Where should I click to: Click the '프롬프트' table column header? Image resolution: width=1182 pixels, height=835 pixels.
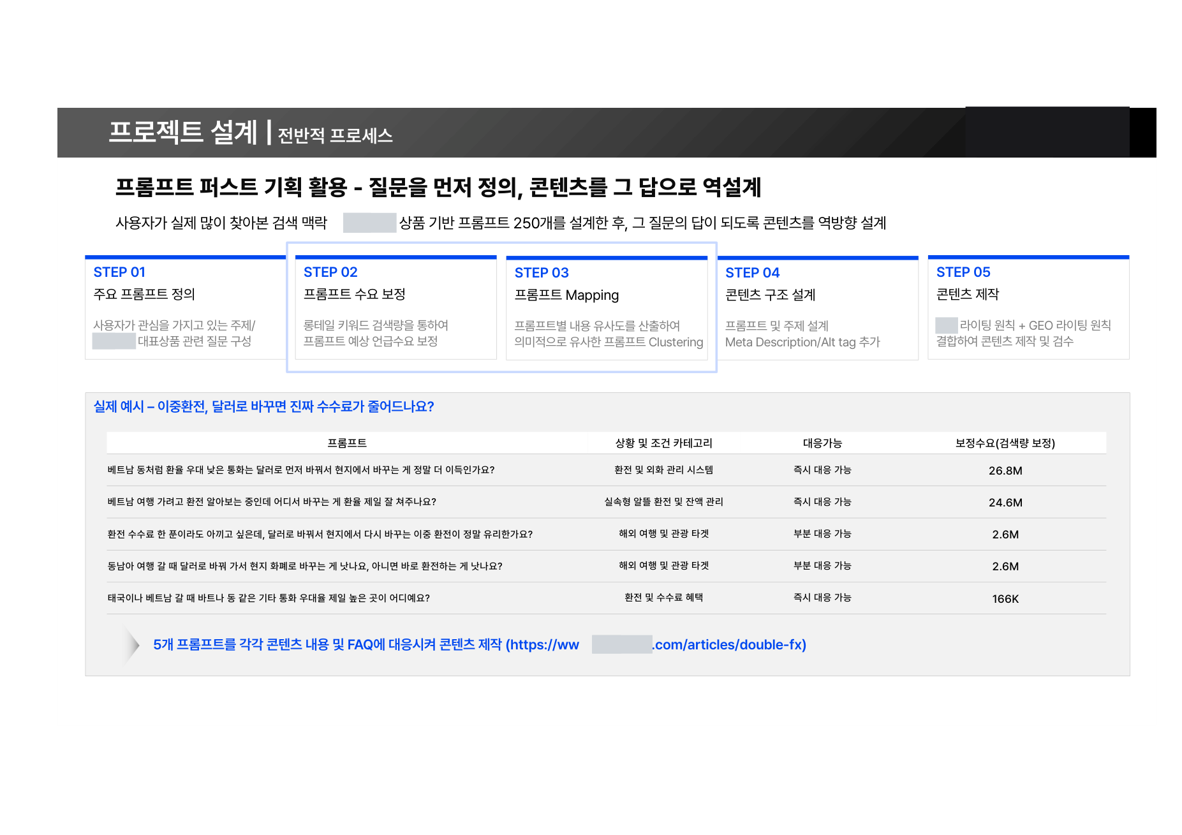point(347,443)
